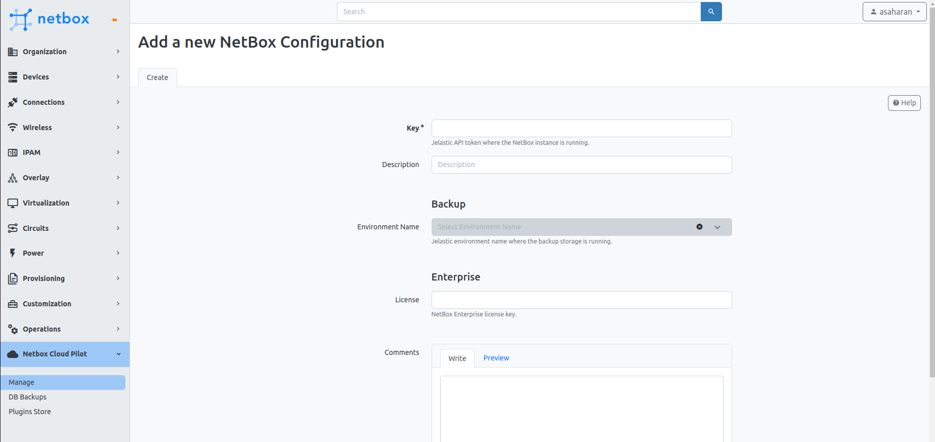Open the Power menu

(65, 253)
